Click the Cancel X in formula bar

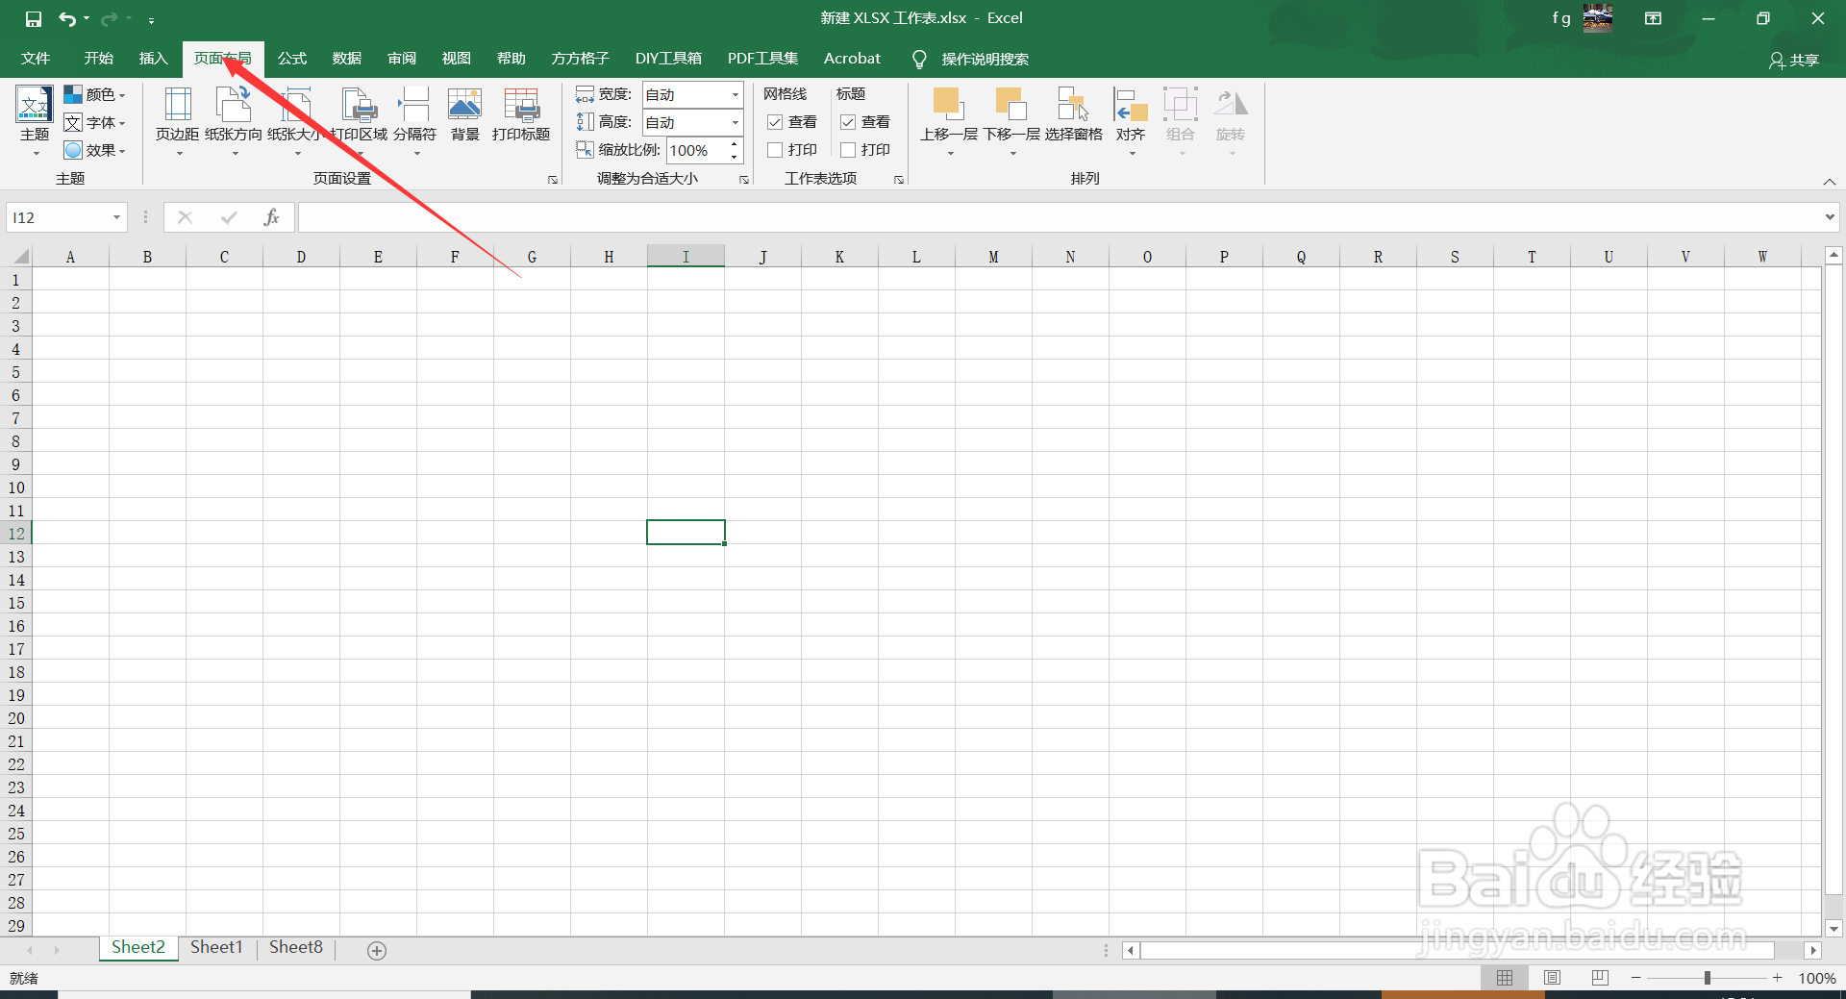pos(186,217)
